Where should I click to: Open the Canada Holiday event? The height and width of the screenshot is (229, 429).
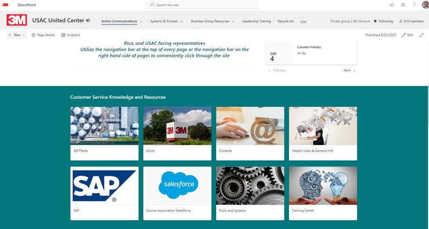pyautogui.click(x=309, y=47)
